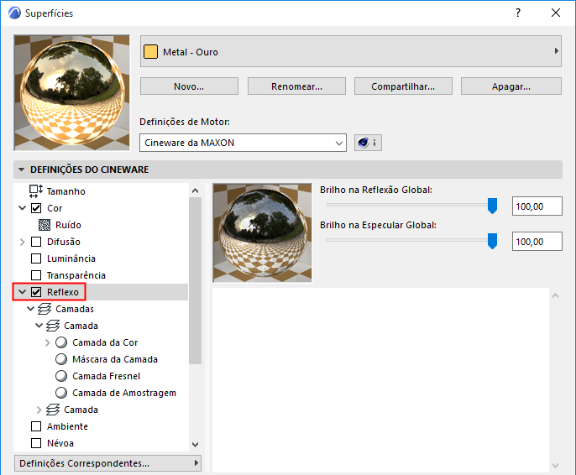
Task: Collapse the DEFINIÇÕES DO CINEWARE panel
Action: point(21,170)
